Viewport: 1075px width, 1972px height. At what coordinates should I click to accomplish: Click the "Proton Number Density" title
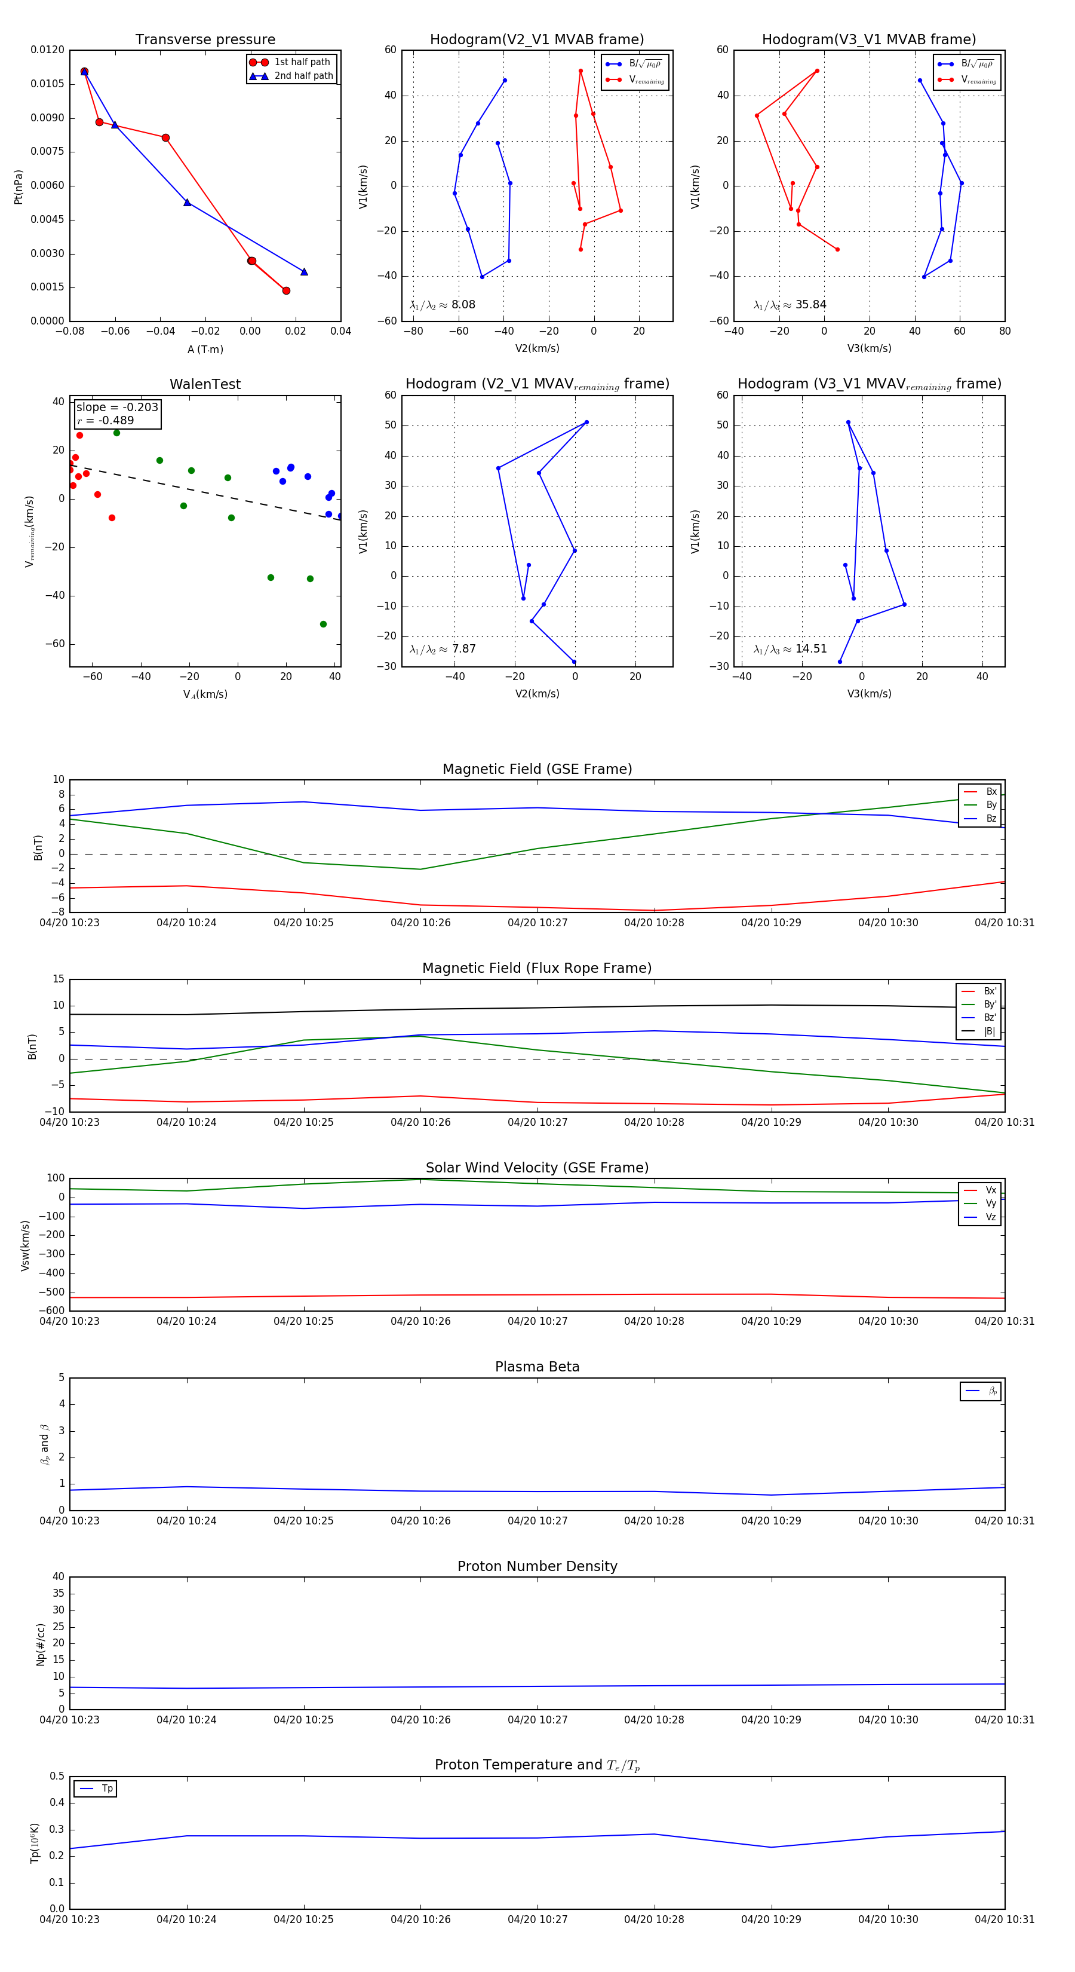[x=537, y=1566]
